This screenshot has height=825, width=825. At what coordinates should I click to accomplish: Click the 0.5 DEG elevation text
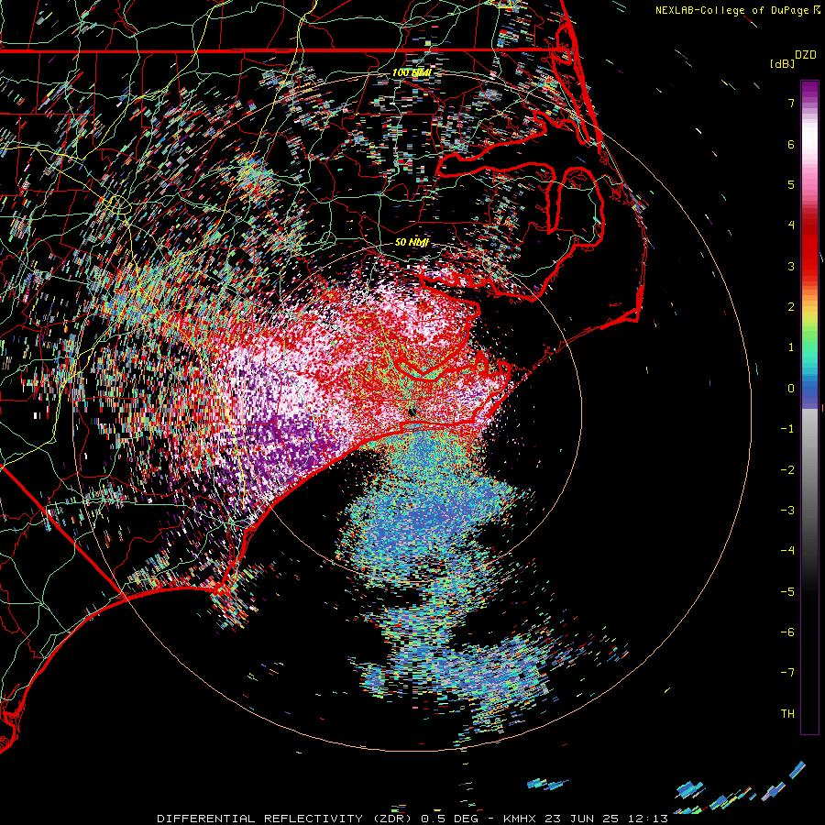(x=449, y=819)
